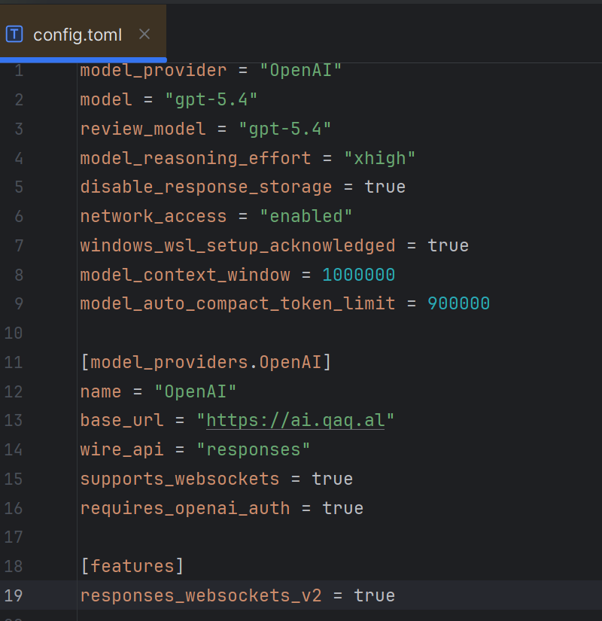This screenshot has height=621, width=602.
Task: Click the responses_websockets_v2 key
Action: pyautogui.click(x=201, y=595)
